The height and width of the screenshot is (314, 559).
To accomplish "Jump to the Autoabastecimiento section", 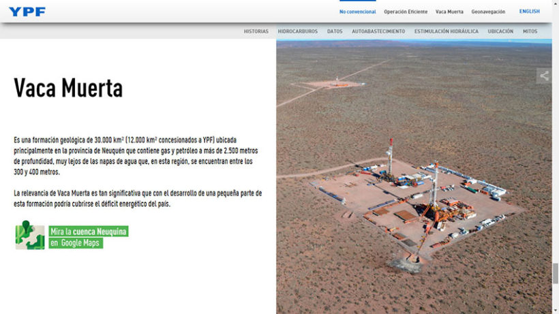I will 378,31.
